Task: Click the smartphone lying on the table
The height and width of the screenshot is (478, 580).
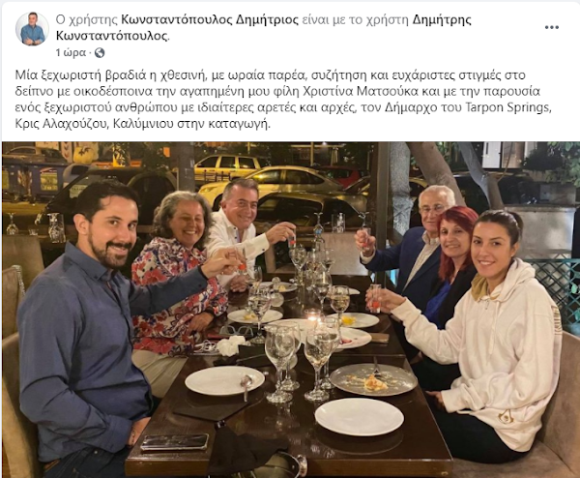Action: (175, 442)
